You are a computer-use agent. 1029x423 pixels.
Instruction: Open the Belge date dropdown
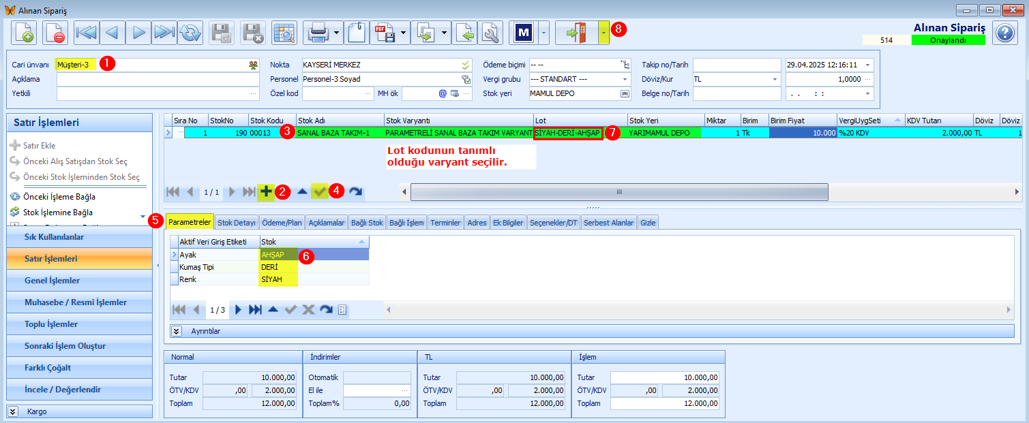pos(868,93)
